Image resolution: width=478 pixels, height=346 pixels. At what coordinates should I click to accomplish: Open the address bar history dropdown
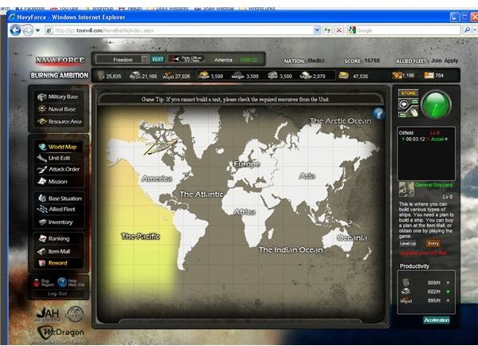point(317,30)
